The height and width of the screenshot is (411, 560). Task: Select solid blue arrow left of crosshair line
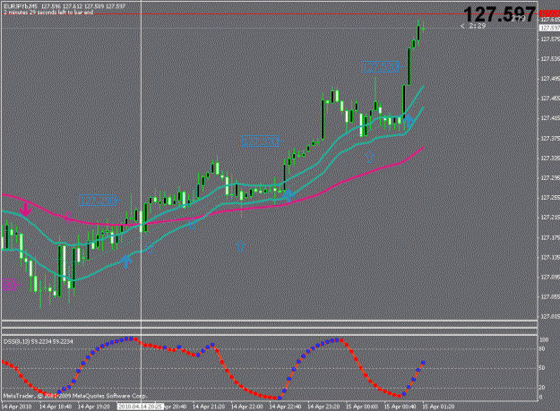coord(125,261)
